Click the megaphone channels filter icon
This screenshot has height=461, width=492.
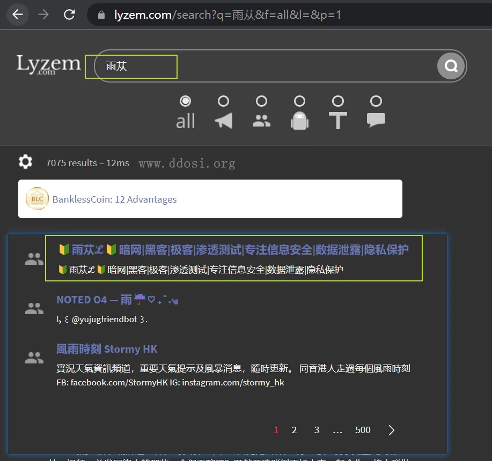tap(224, 121)
